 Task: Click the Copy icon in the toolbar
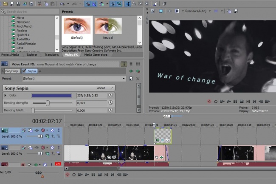(46, 4)
